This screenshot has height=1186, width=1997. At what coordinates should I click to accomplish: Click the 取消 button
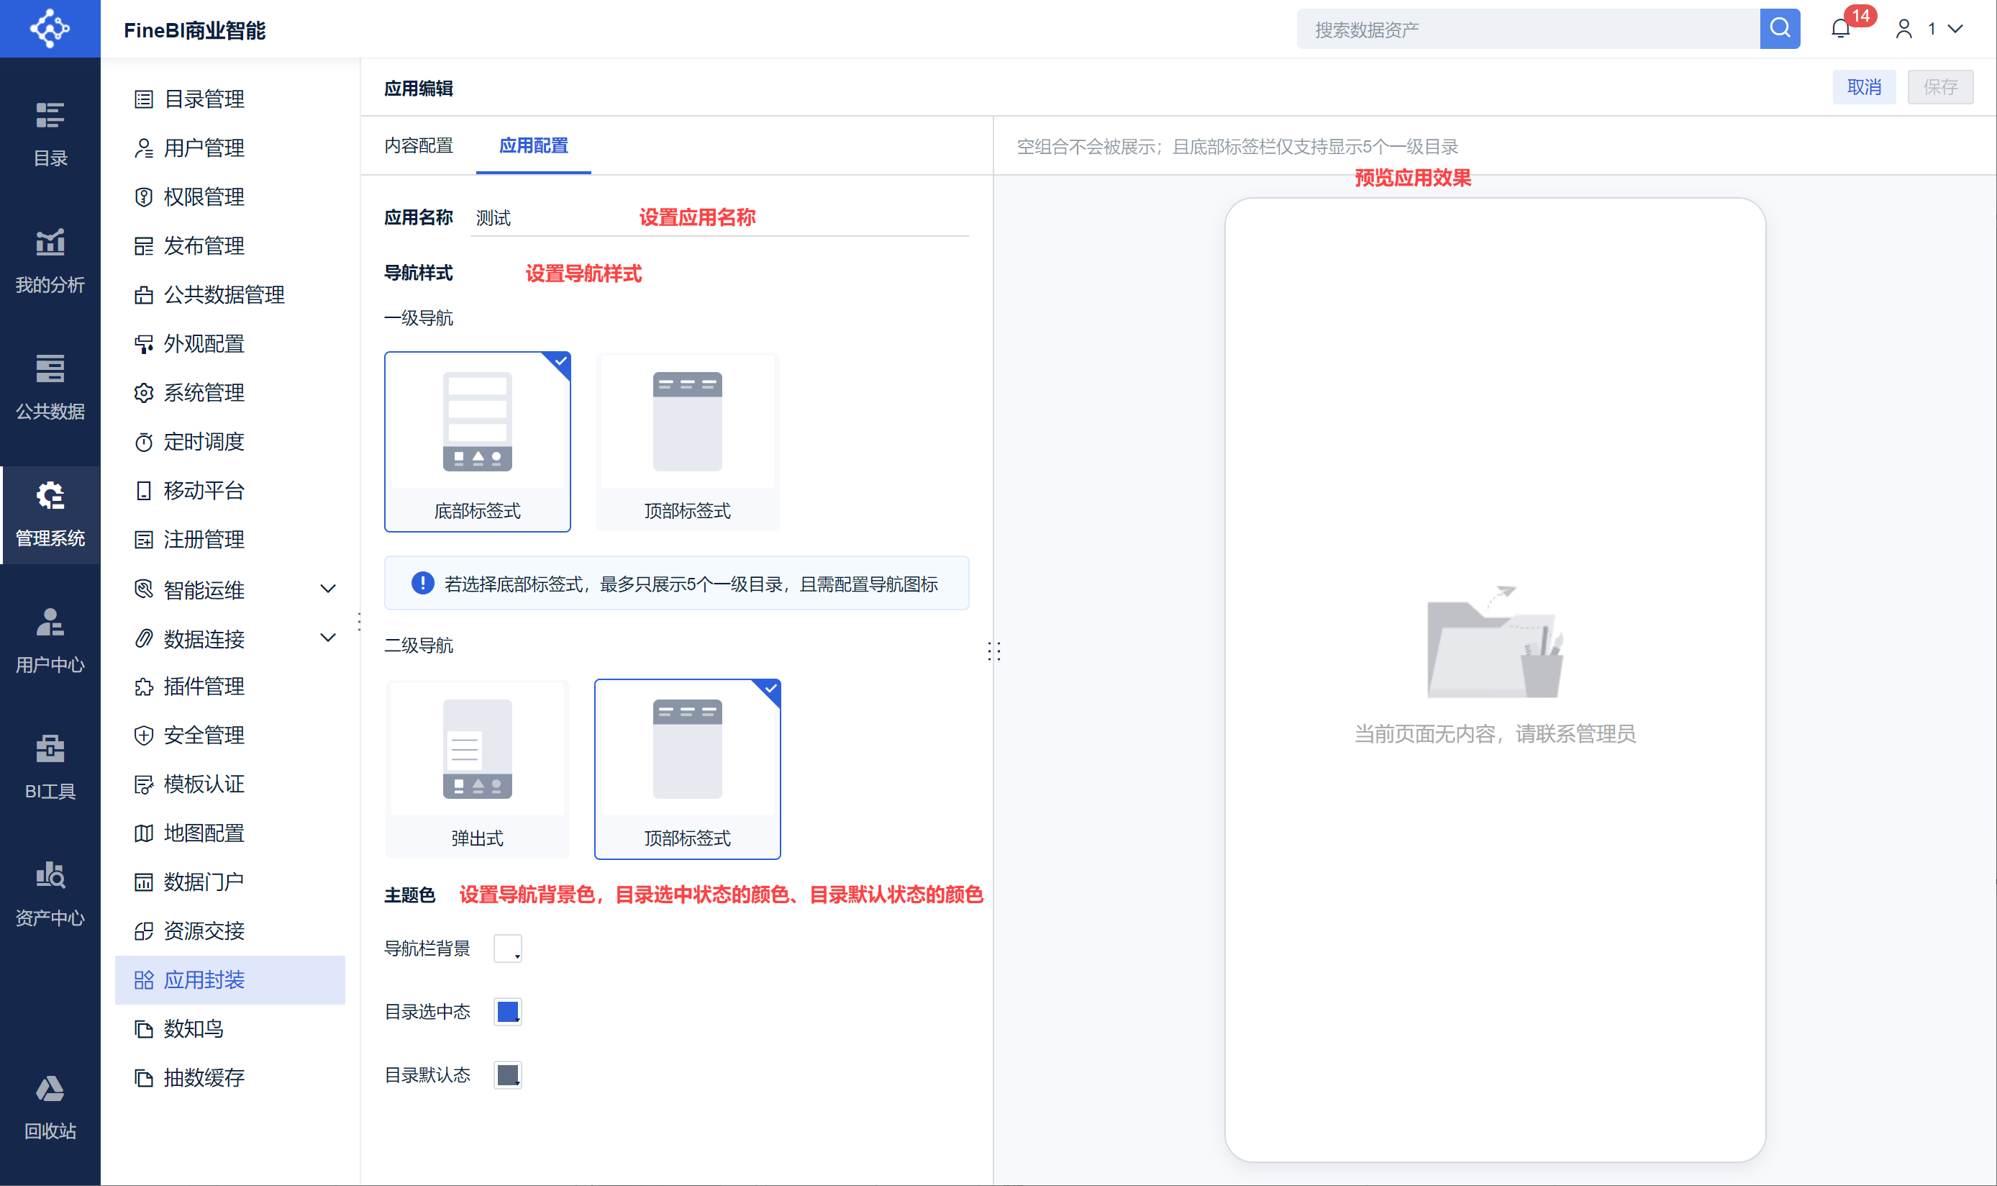point(1862,86)
